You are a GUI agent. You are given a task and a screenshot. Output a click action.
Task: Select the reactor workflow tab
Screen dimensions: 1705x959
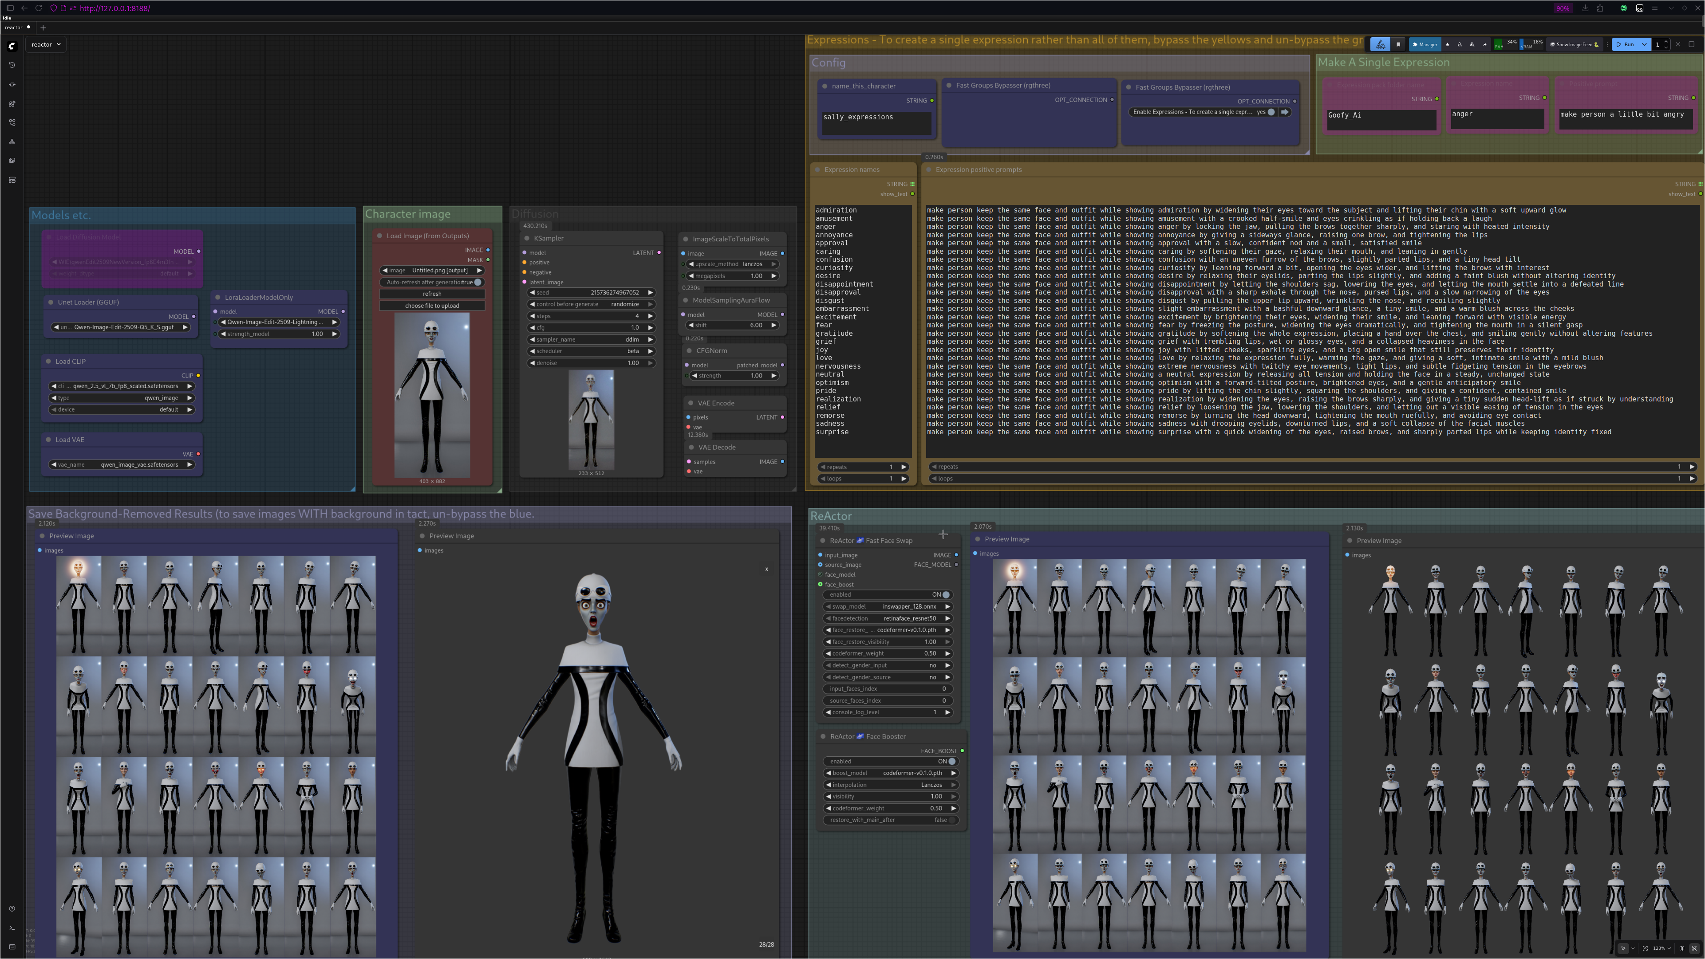point(15,27)
